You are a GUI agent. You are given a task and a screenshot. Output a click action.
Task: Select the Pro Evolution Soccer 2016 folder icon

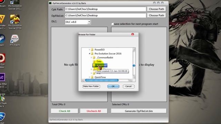coord(92,54)
